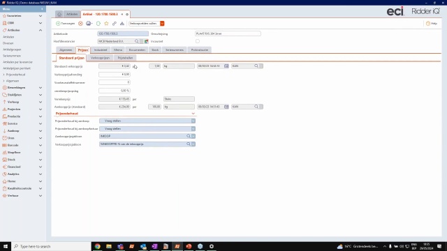Viewport: 447px width, 251px height.
Task: Open the Artikelen document tab
Action: point(72,14)
